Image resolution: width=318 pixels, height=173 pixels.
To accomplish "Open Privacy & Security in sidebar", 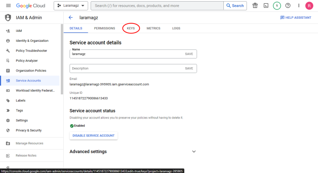I will [29, 130].
